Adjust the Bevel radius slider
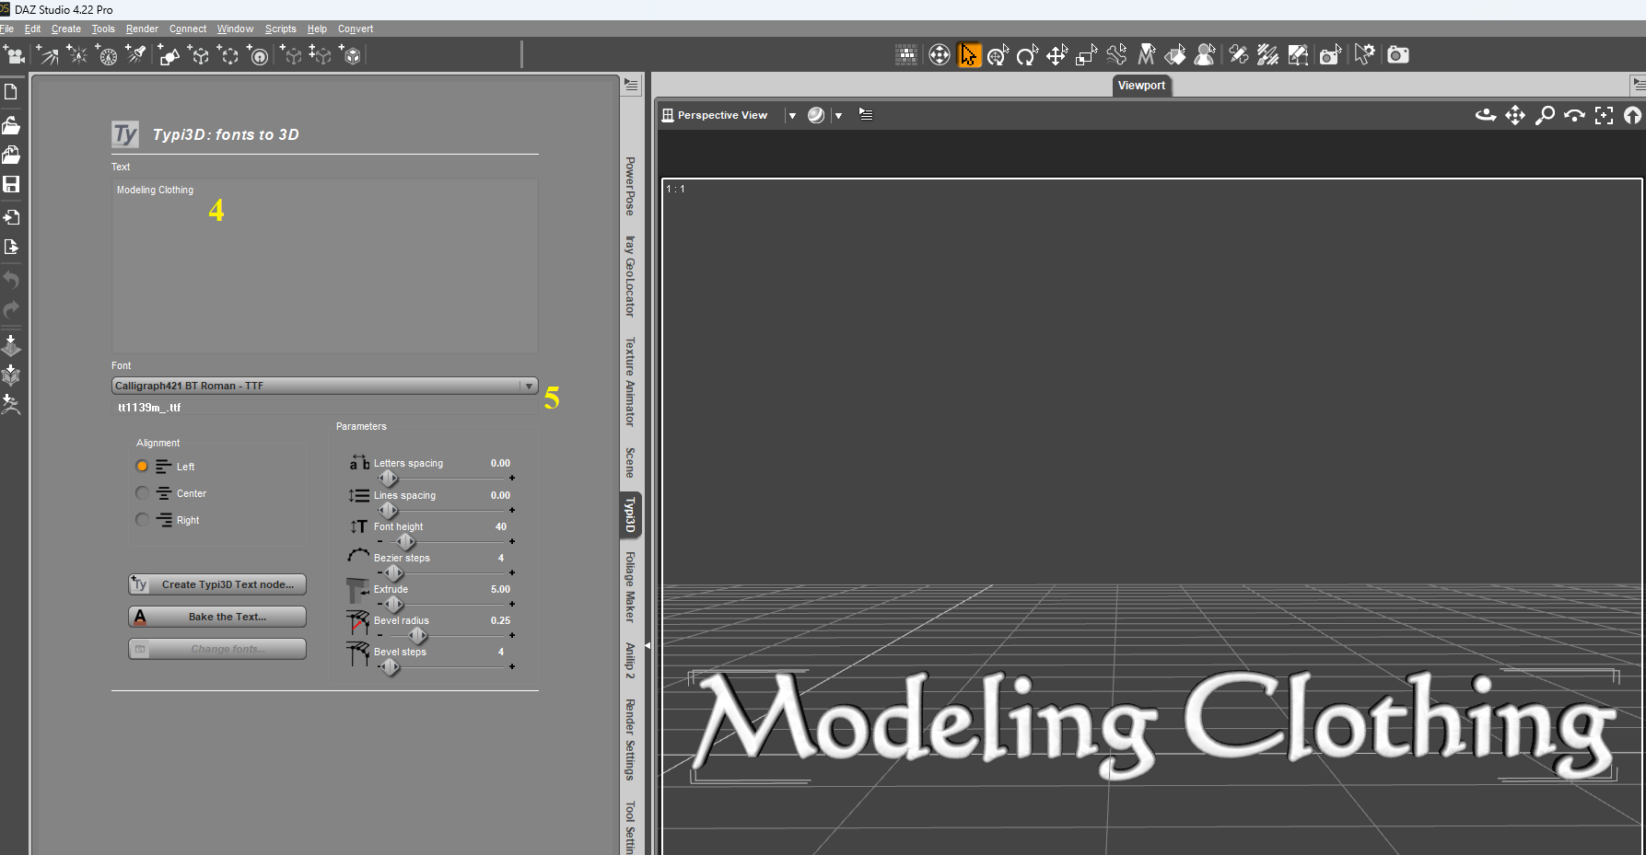The width and height of the screenshot is (1646, 855). (x=417, y=636)
